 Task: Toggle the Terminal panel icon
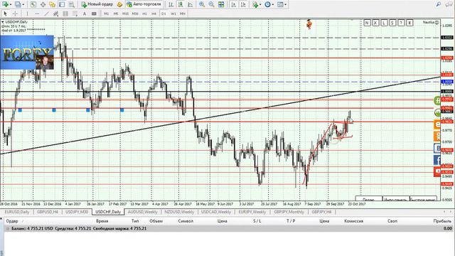(62, 4)
